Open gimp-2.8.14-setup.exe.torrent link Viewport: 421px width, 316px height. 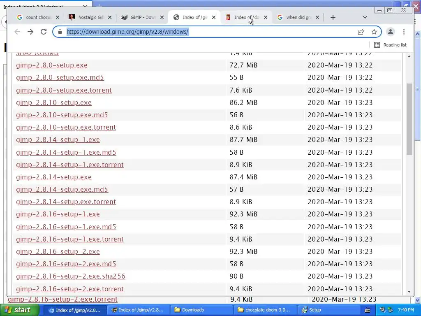click(x=66, y=202)
